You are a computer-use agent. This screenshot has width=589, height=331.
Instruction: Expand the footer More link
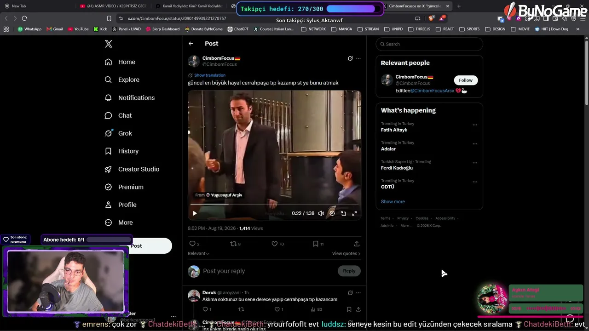click(x=406, y=226)
